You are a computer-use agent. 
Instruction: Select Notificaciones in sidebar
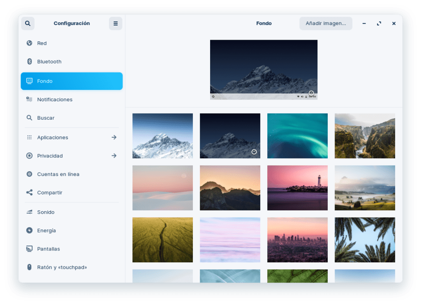72,99
